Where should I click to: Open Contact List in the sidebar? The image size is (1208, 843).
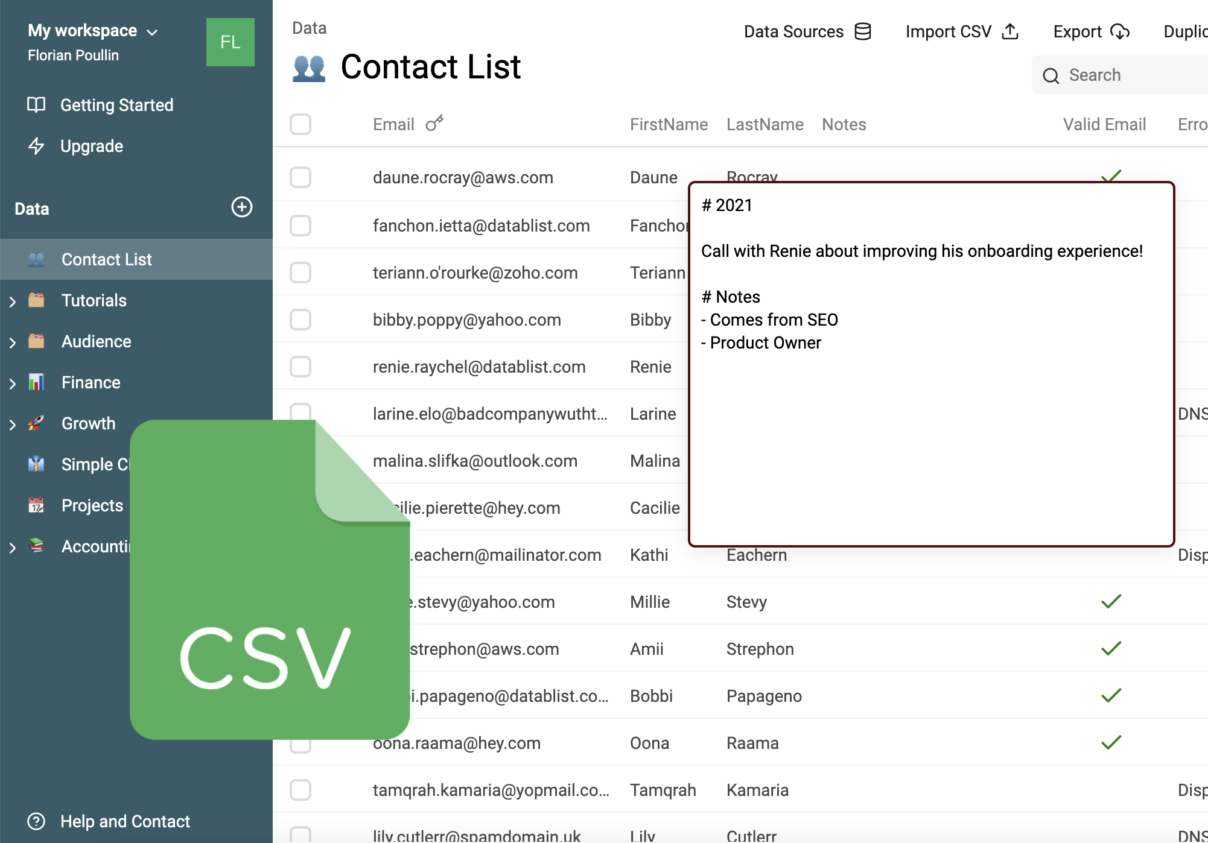pos(106,259)
